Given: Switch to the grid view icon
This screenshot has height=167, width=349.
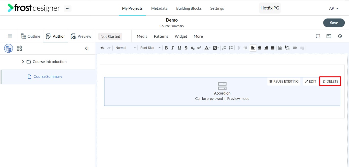Looking at the screenshot, I should pos(19,48).
